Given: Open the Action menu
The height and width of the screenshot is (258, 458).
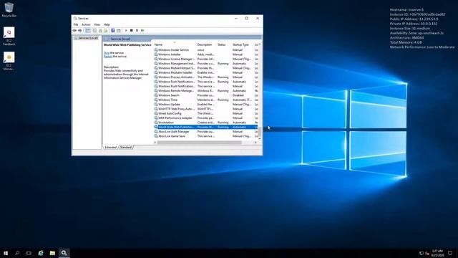Looking at the screenshot, I should [86, 24].
